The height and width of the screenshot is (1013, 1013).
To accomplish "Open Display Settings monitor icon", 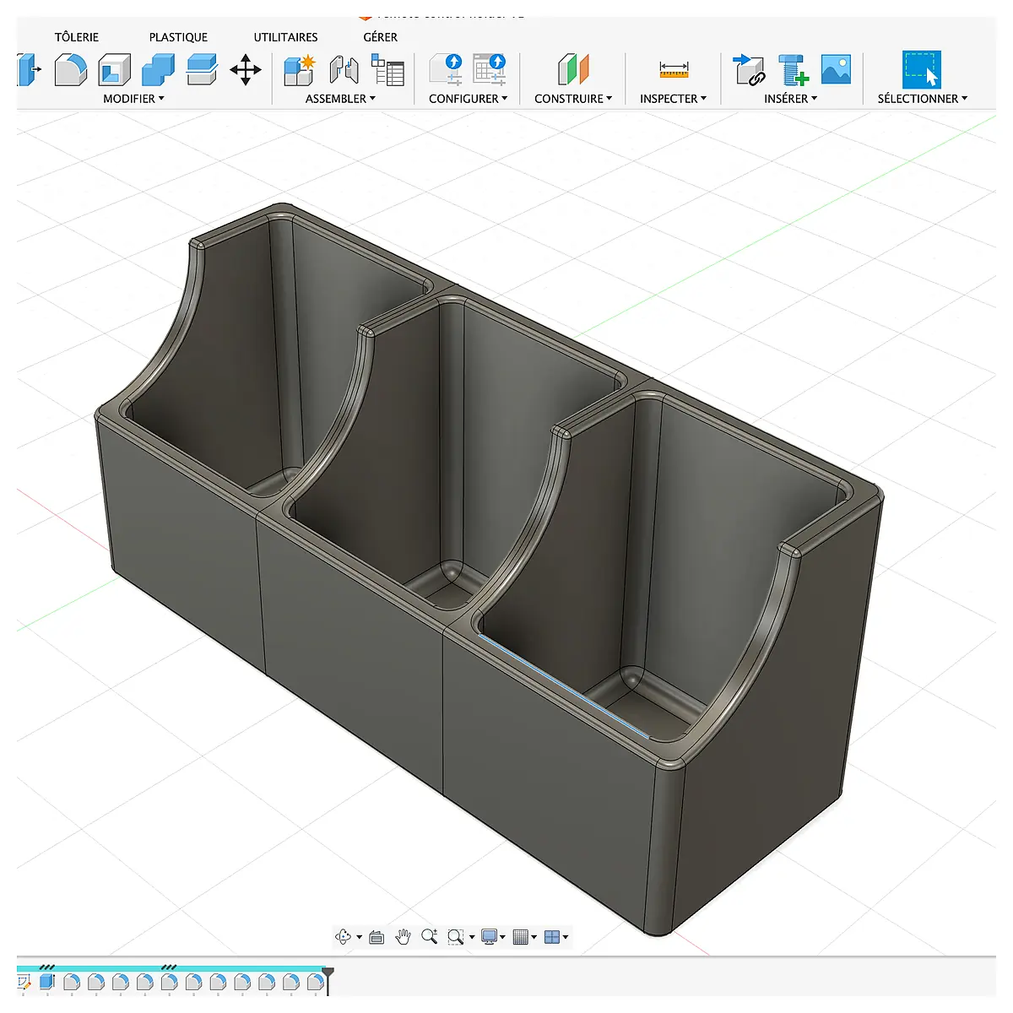I will [489, 936].
